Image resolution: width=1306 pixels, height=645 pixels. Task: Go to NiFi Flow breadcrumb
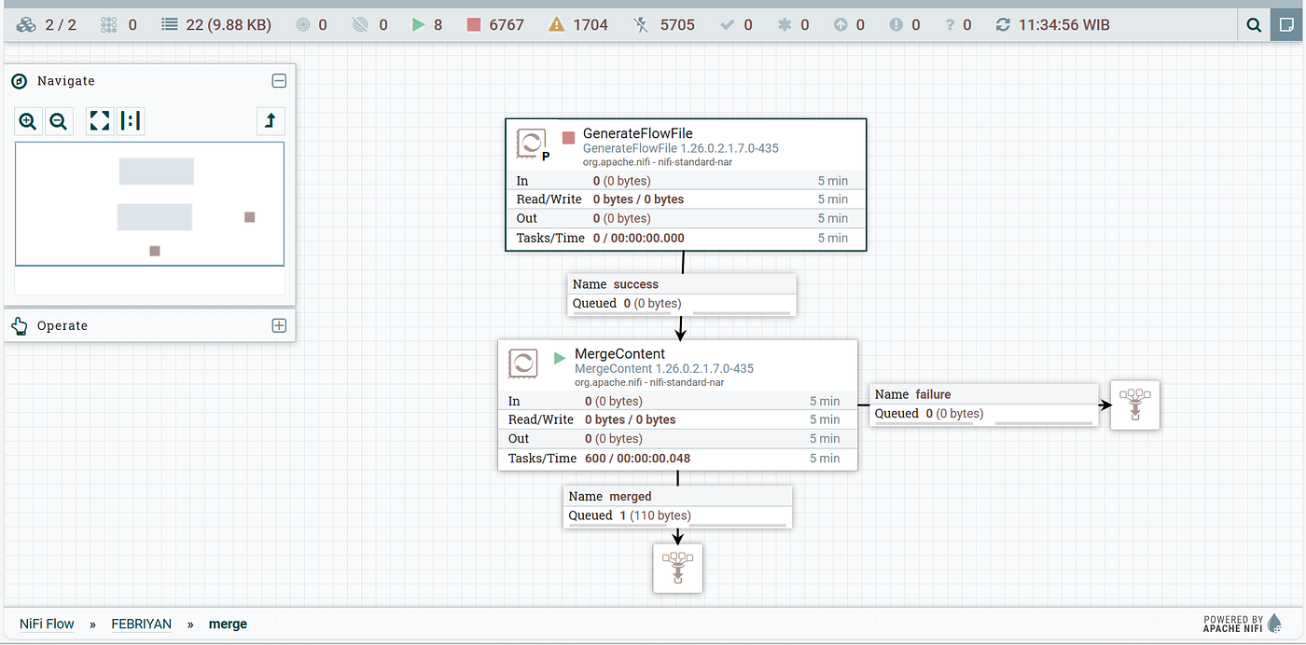click(x=47, y=624)
